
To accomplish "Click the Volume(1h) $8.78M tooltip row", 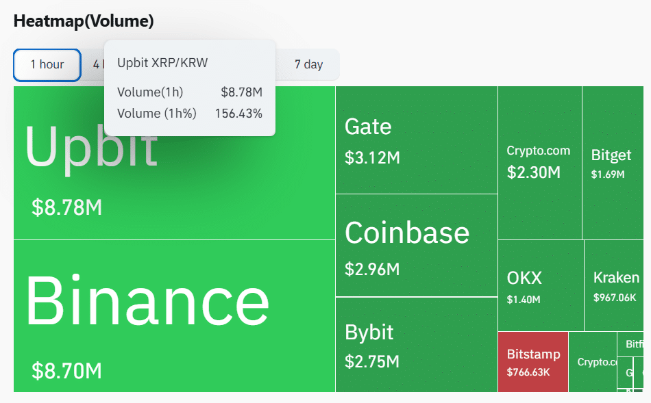I will click(185, 92).
